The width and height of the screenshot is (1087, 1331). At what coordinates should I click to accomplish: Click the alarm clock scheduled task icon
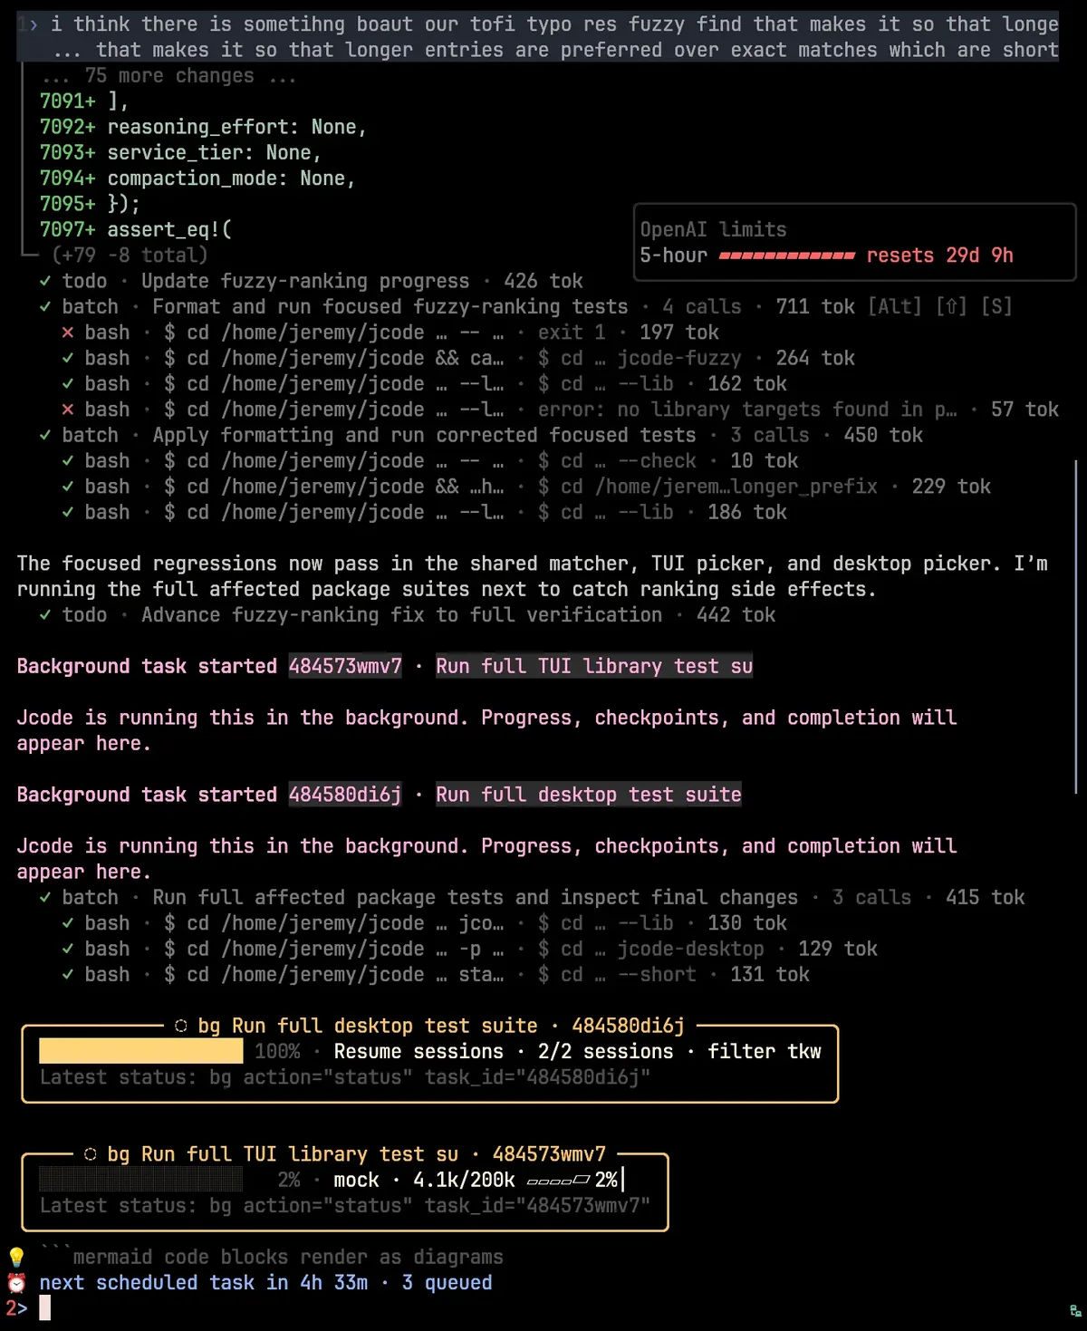pyautogui.click(x=16, y=1283)
